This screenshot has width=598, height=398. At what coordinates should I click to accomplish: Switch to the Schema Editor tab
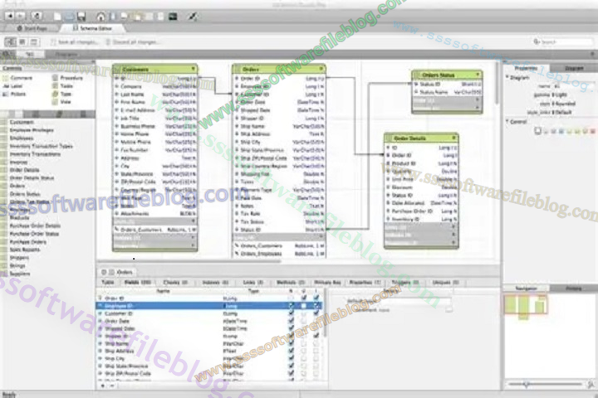pyautogui.click(x=93, y=28)
